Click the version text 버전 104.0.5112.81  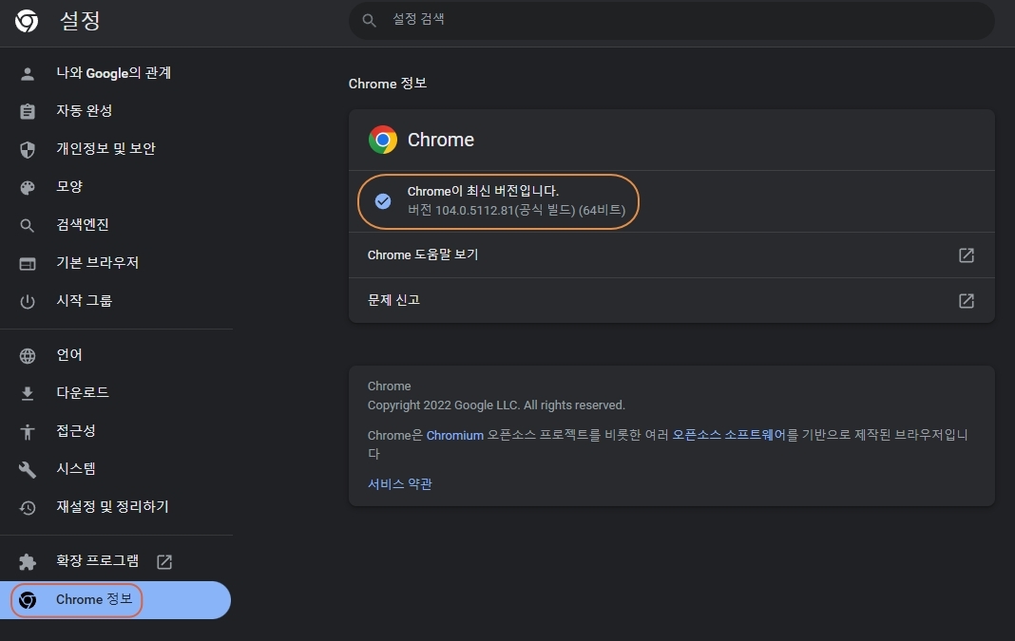pos(516,210)
